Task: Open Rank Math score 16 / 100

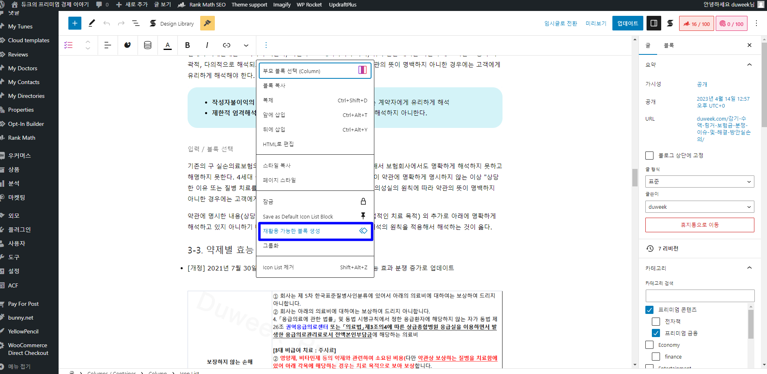Action: [697, 24]
